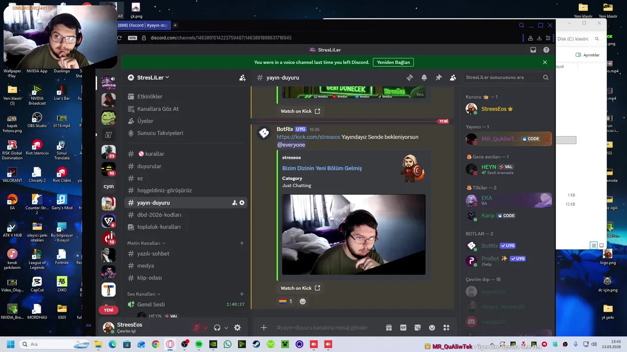
Task: Select dbd-2026-kodları channel
Action: (186, 215)
